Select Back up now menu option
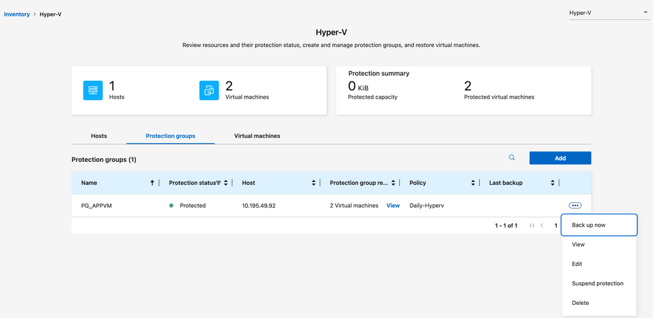This screenshot has width=653, height=318. coord(598,225)
